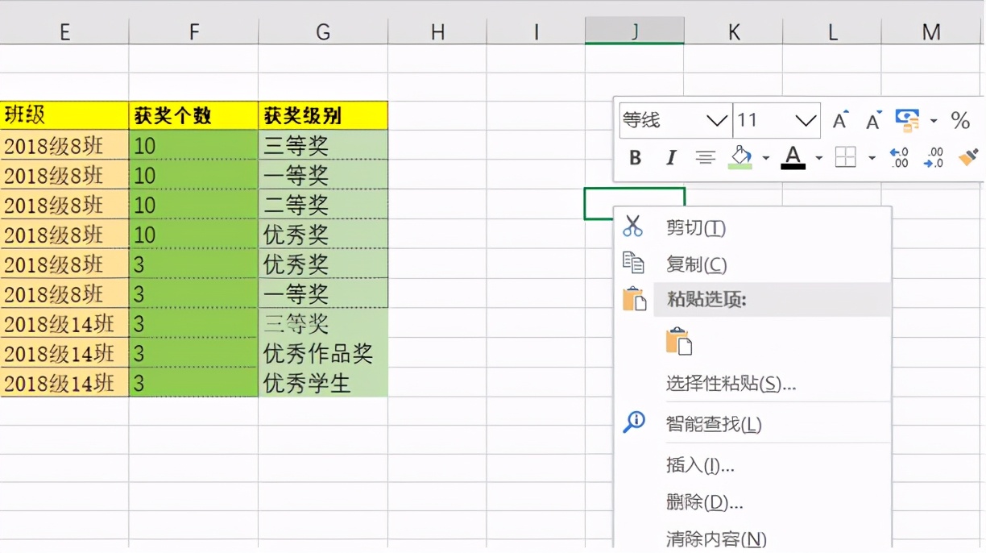The image size is (986, 553).
Task: Select the cell 二等奖
Action: [x=323, y=205]
